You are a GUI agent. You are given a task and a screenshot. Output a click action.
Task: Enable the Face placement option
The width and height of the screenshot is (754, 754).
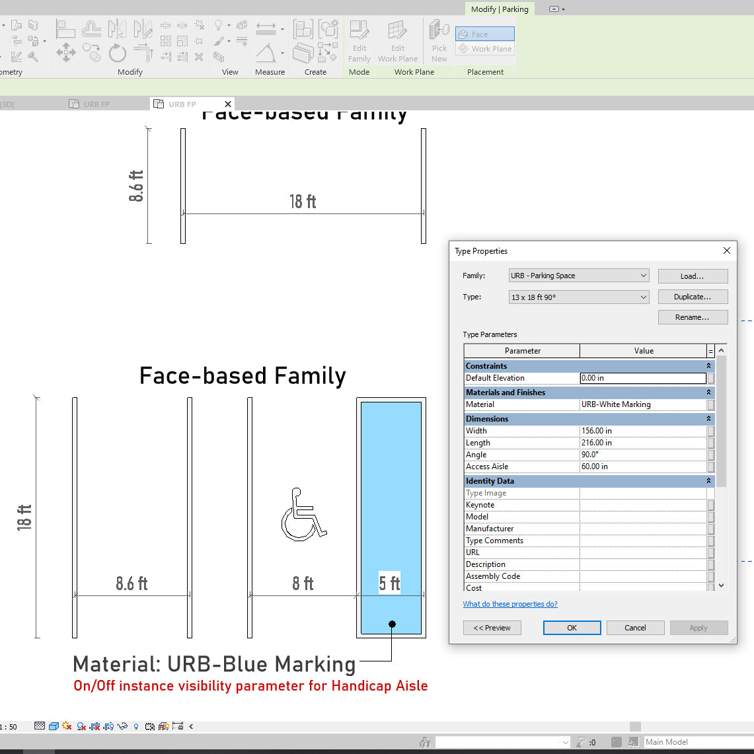click(484, 34)
